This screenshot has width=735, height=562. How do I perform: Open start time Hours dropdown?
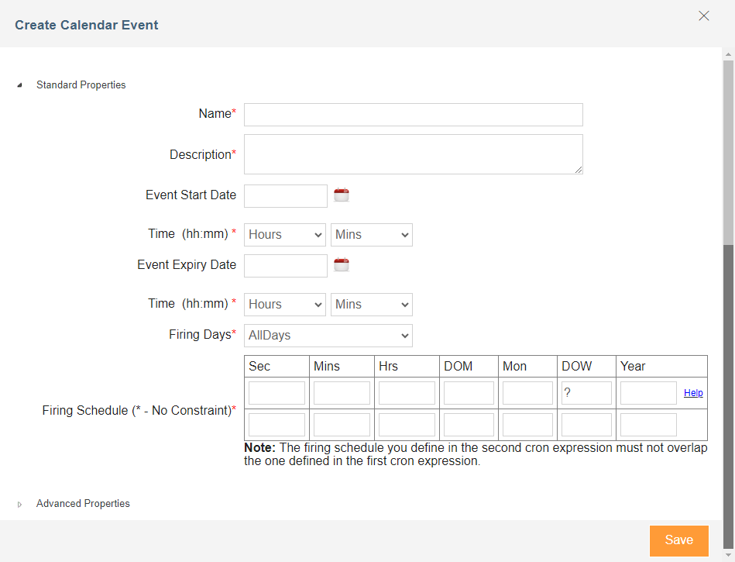(284, 235)
